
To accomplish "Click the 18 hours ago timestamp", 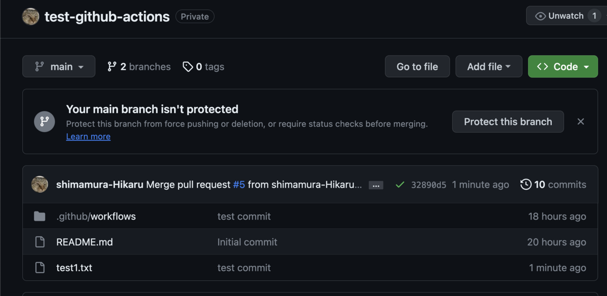I will point(557,217).
